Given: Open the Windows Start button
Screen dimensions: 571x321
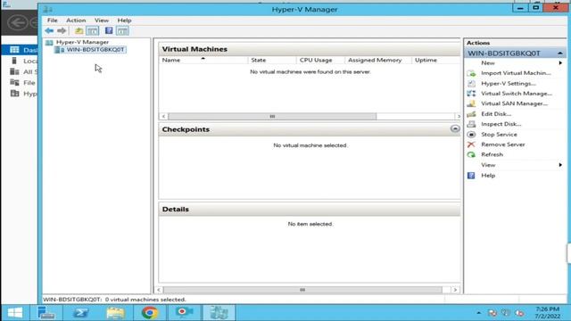Looking at the screenshot, I should pyautogui.click(x=15, y=313).
